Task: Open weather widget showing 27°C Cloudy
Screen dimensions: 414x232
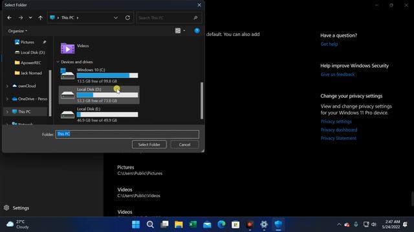Action: point(17,224)
